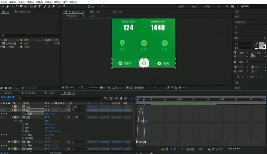Click the project panel search field

tap(30, 35)
